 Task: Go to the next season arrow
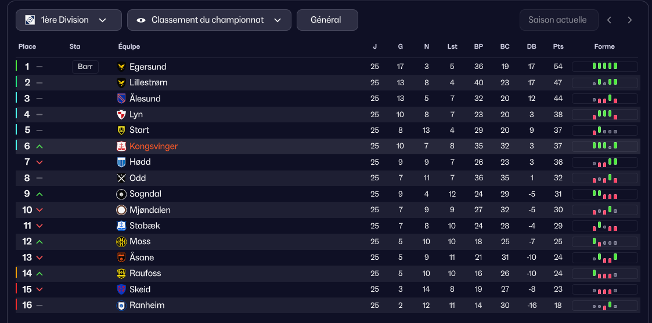(630, 20)
